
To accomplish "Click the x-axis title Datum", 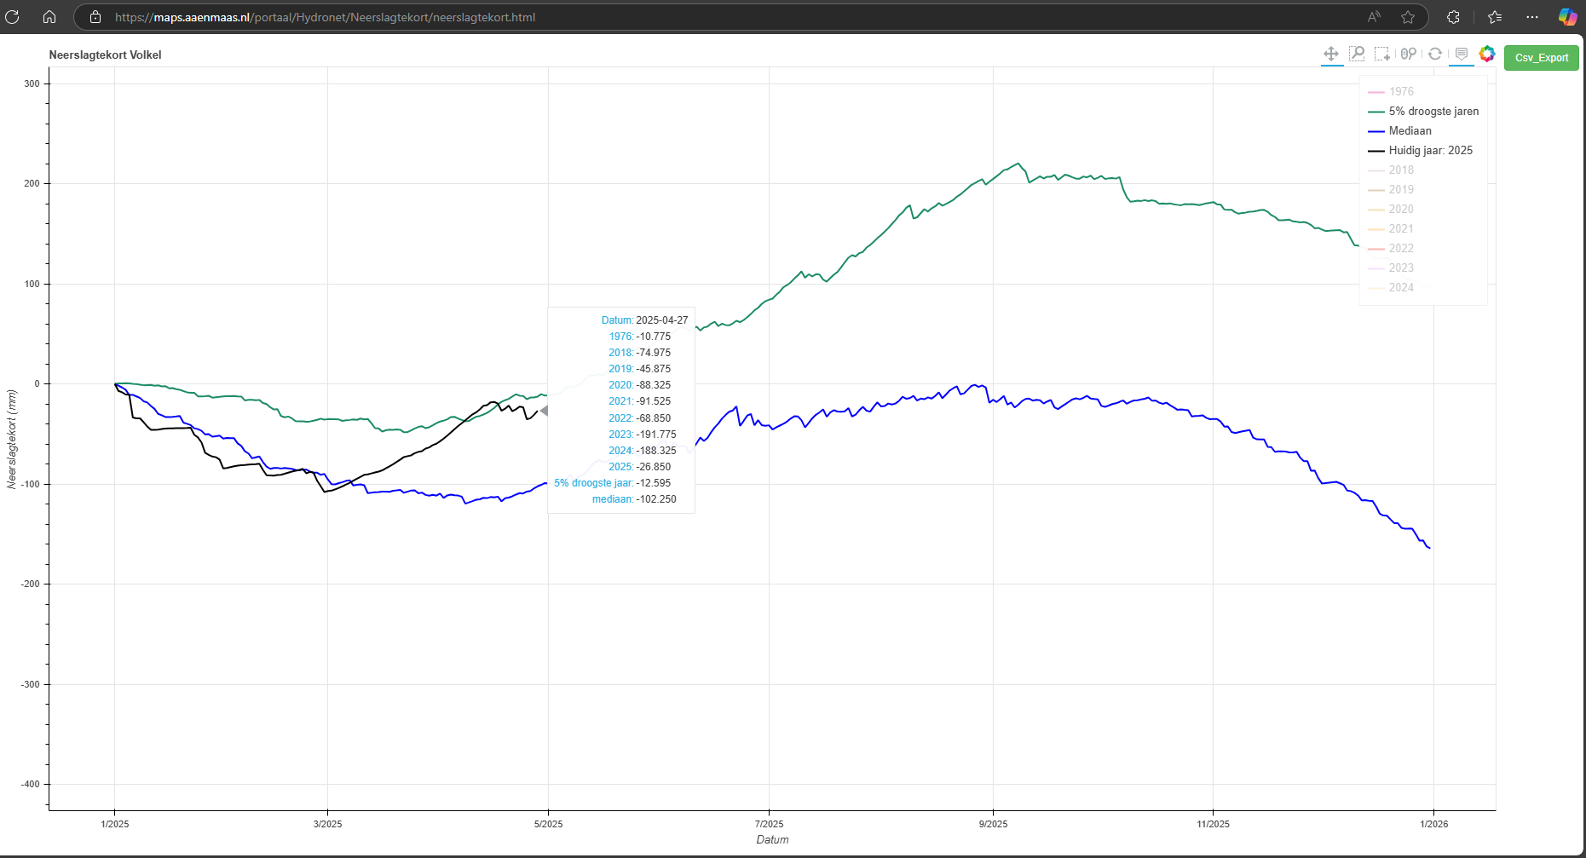I will click(x=772, y=839).
